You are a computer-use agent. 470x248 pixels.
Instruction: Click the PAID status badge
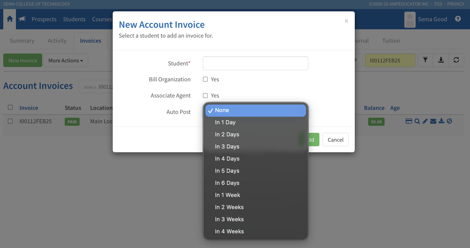tap(72, 122)
